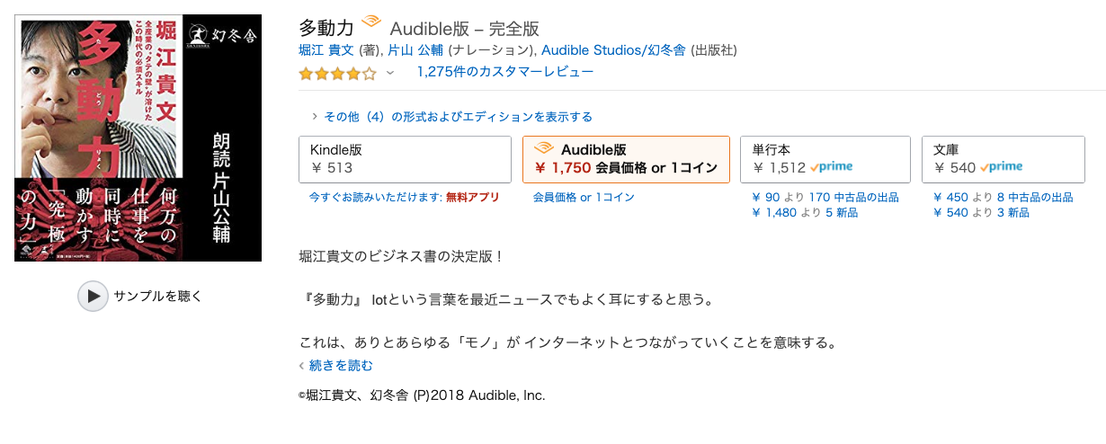Viewport: 1106px width, 444px height.
Task: Open the 無料アプリ link
Action: 472,197
